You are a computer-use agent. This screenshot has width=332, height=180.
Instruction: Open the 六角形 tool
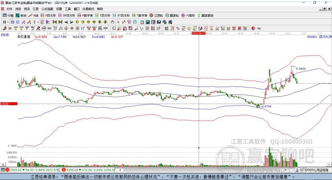pos(188,16)
